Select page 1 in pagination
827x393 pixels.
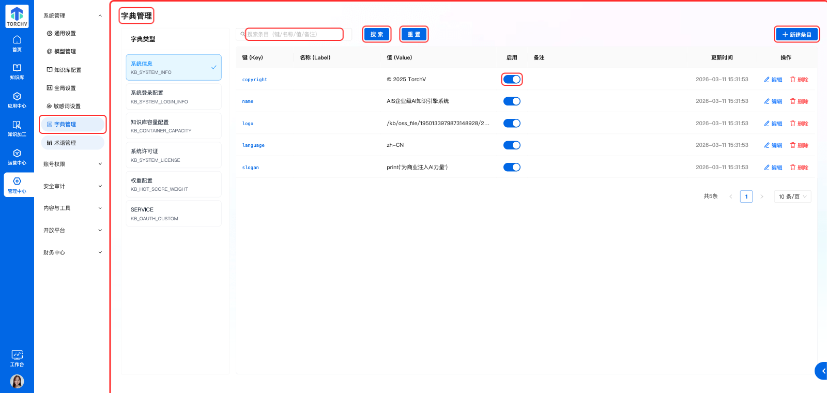[746, 196]
